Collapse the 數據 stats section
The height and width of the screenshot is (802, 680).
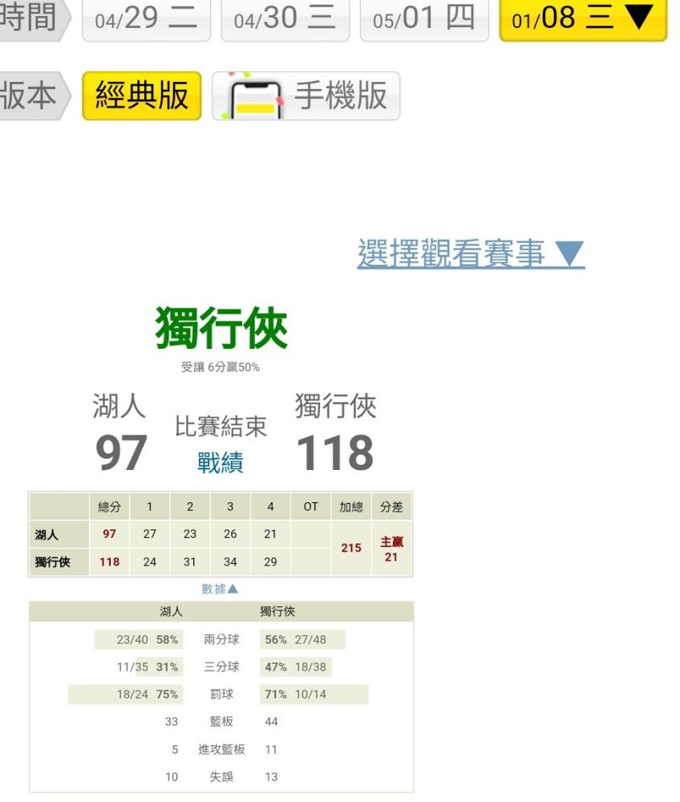[220, 589]
